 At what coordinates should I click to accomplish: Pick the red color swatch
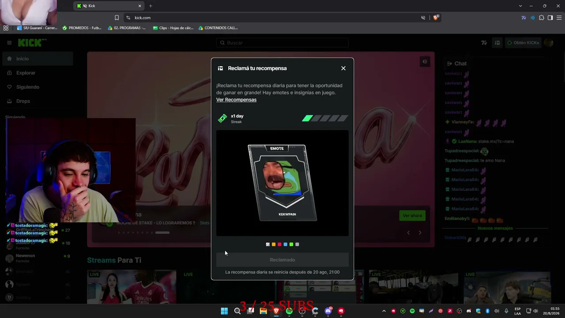tap(279, 244)
